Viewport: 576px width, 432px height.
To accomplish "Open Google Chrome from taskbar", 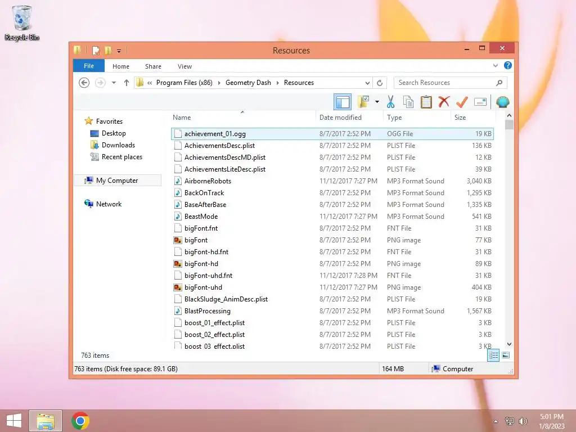I will tap(80, 421).
